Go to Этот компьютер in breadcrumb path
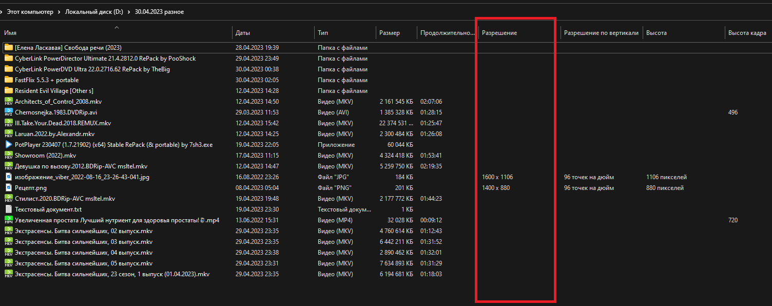This screenshot has width=772, height=306. click(x=30, y=12)
